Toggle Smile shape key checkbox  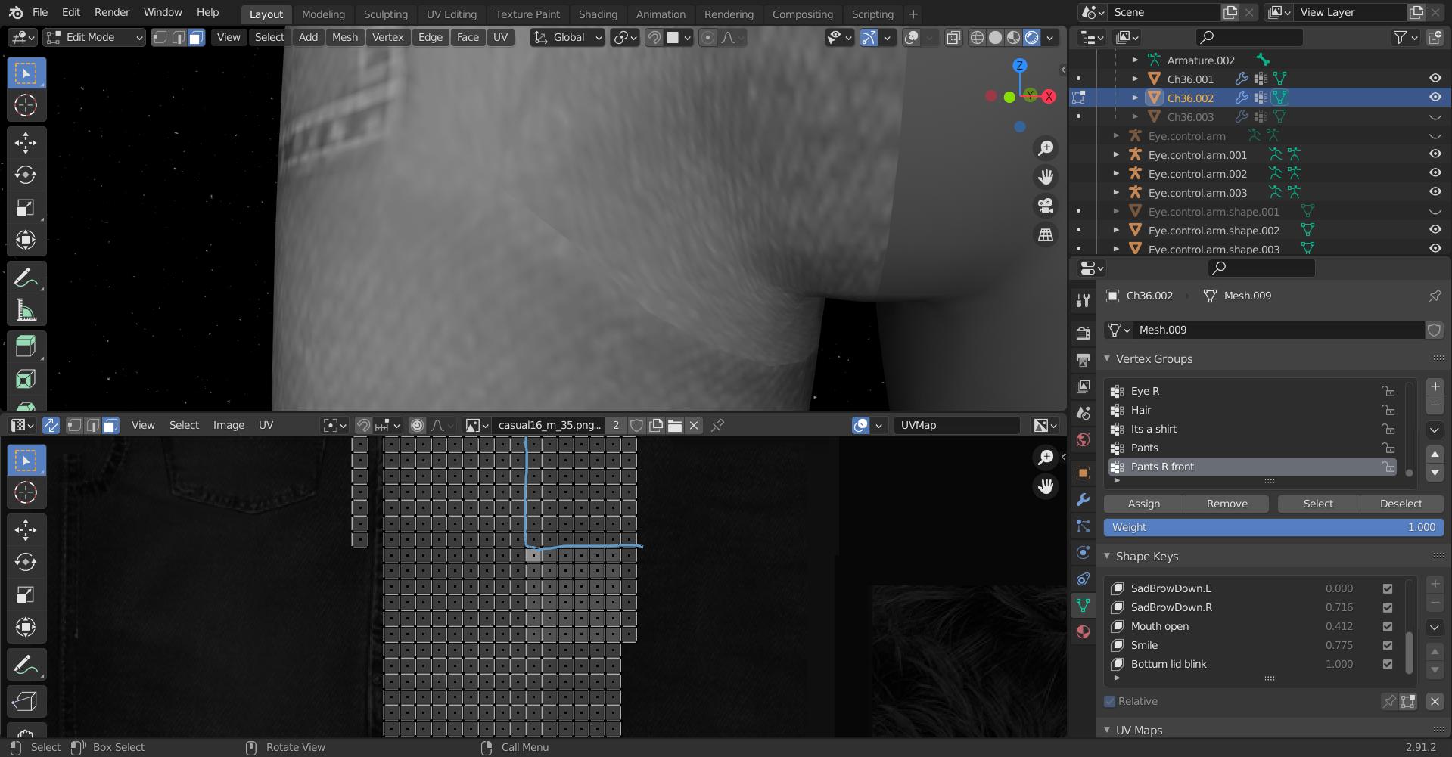[1388, 645]
